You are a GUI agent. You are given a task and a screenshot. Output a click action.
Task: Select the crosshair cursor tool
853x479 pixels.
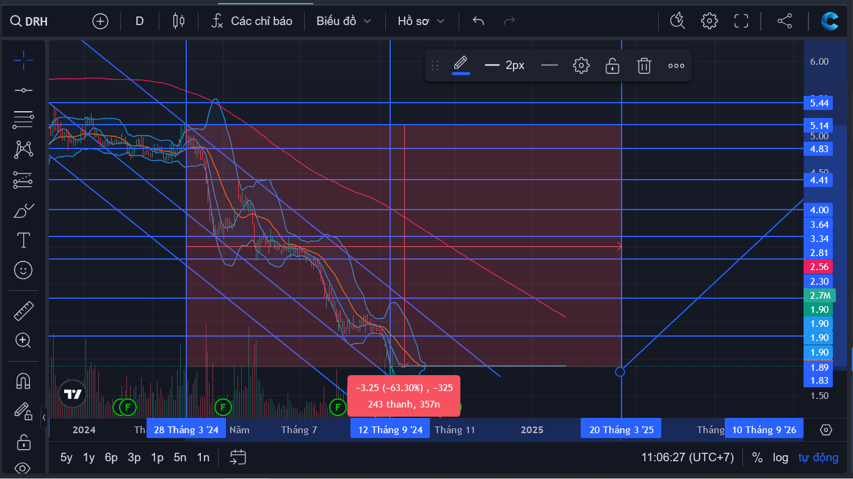click(23, 59)
